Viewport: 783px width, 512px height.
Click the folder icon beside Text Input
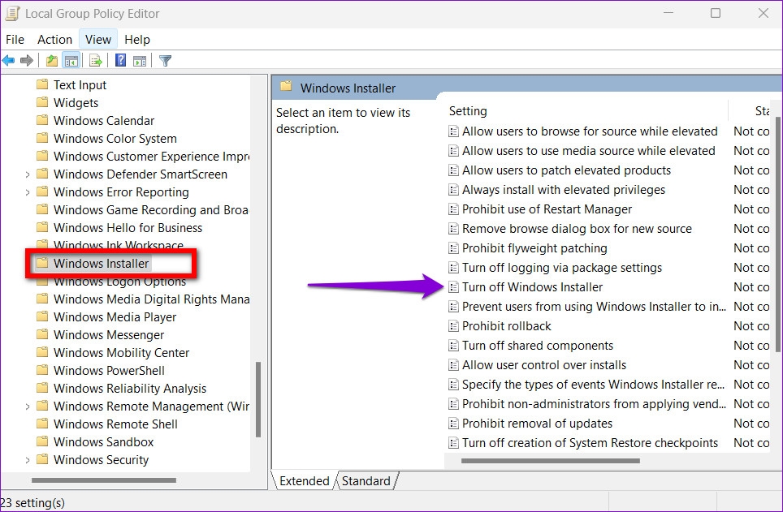pos(42,84)
